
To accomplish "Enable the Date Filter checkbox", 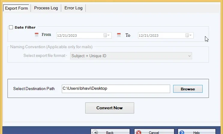I will coord(11,27).
